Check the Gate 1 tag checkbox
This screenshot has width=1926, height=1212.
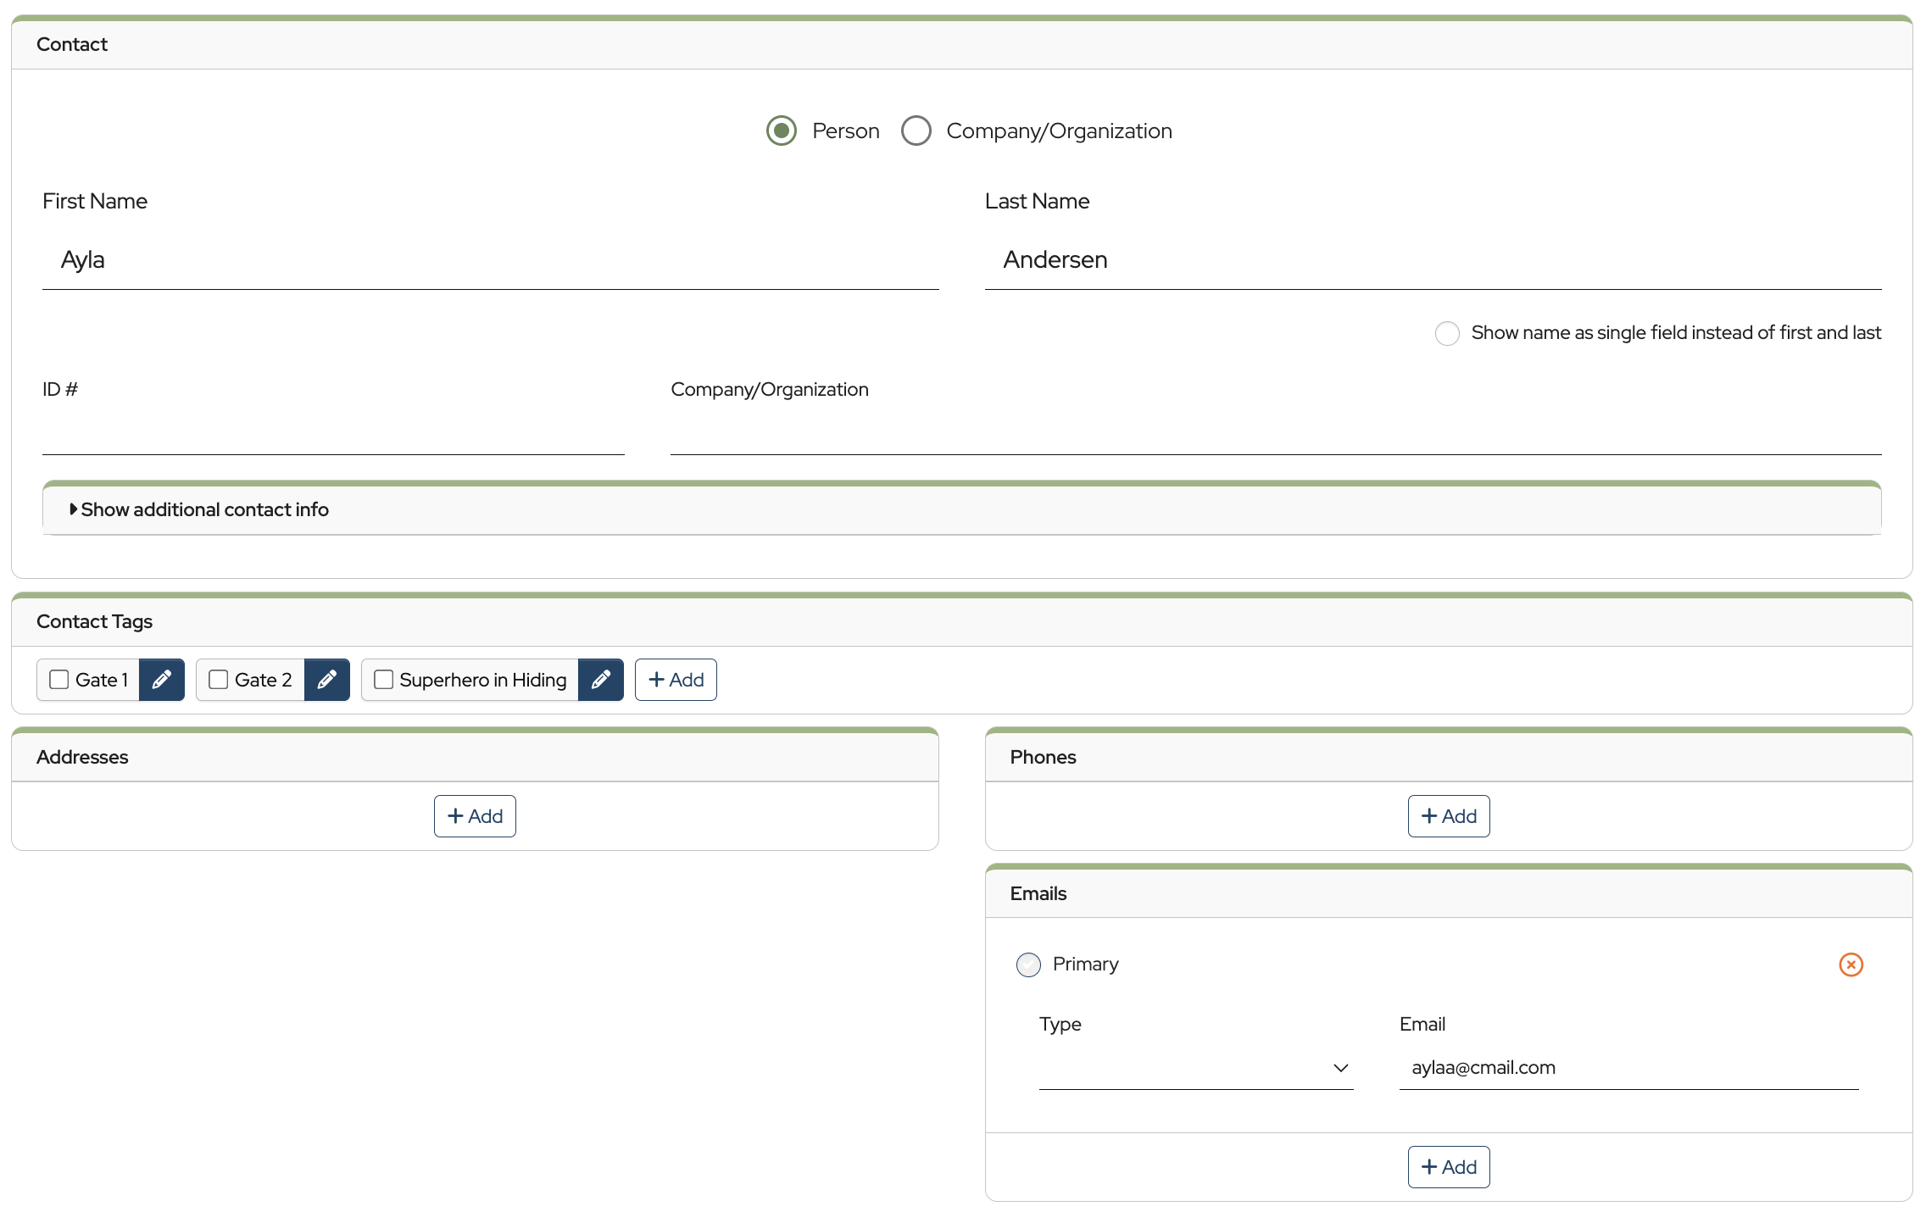point(59,680)
